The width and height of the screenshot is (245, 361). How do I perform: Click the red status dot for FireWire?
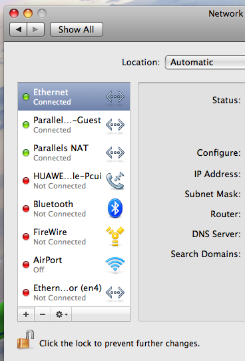(26, 236)
